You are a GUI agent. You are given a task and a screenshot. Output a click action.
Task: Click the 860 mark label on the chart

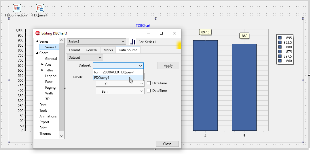click(x=244, y=36)
